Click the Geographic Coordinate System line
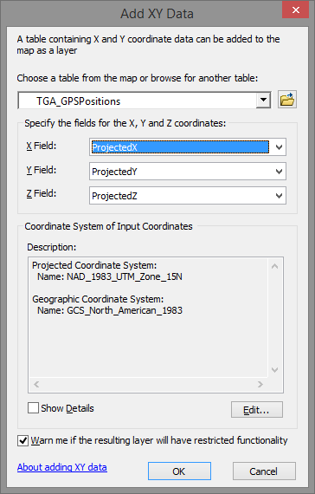Image resolution: width=315 pixels, height=494 pixels. coord(98,299)
